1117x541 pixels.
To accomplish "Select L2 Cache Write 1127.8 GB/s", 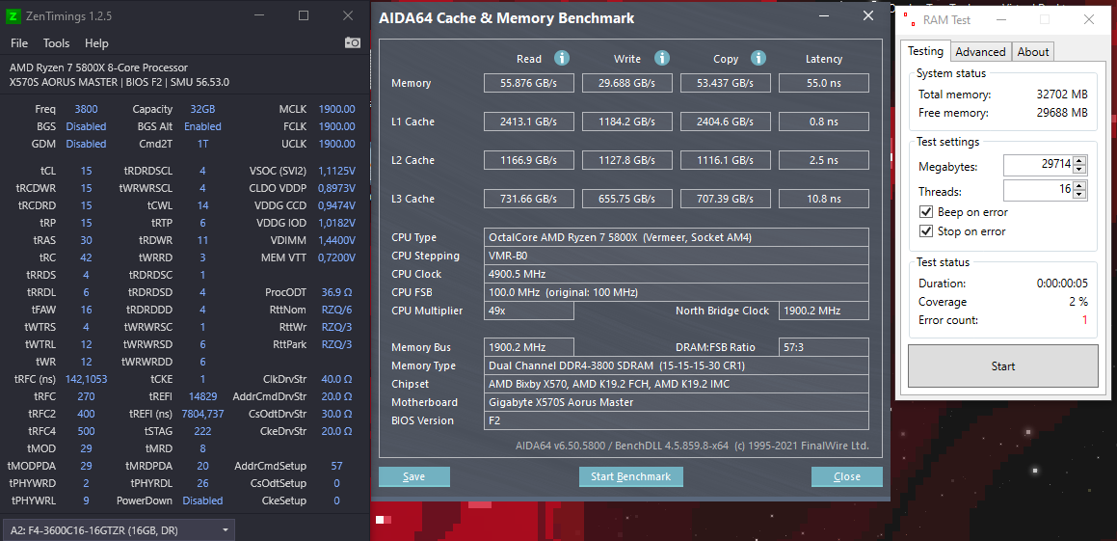I will click(x=627, y=160).
